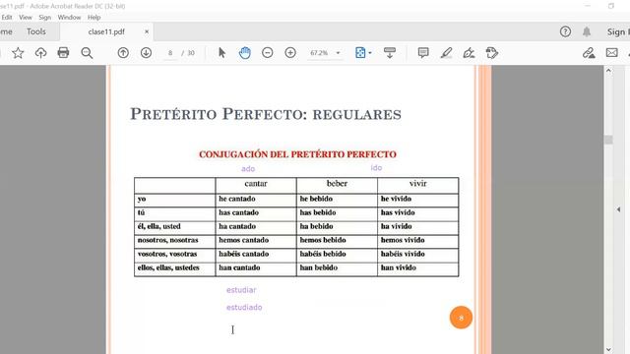Go to the previous page arrow
The height and width of the screenshot is (354, 630).
point(123,52)
